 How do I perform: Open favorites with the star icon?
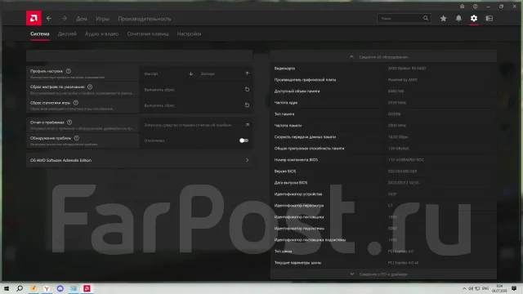tap(443, 18)
